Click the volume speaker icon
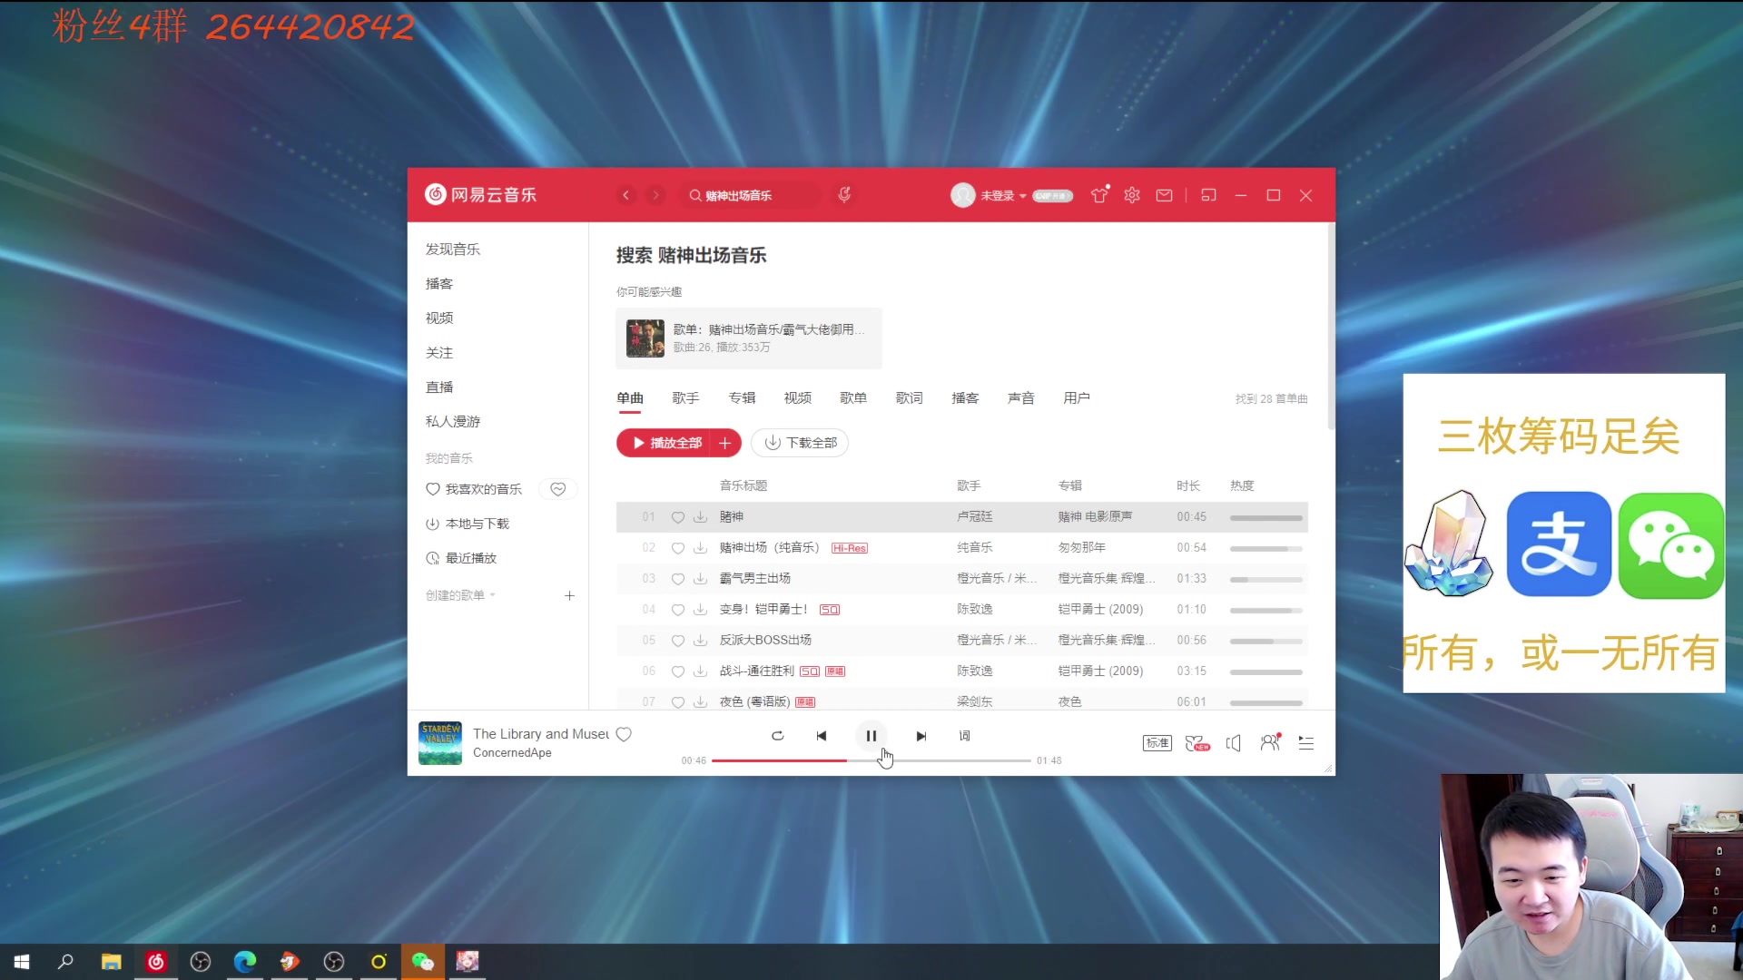The image size is (1743, 980). pyautogui.click(x=1234, y=743)
